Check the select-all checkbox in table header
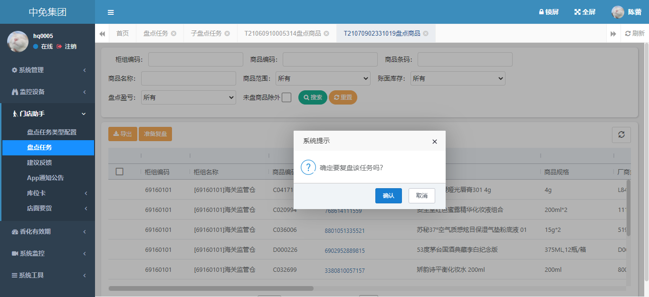This screenshot has height=297, width=649. [120, 172]
